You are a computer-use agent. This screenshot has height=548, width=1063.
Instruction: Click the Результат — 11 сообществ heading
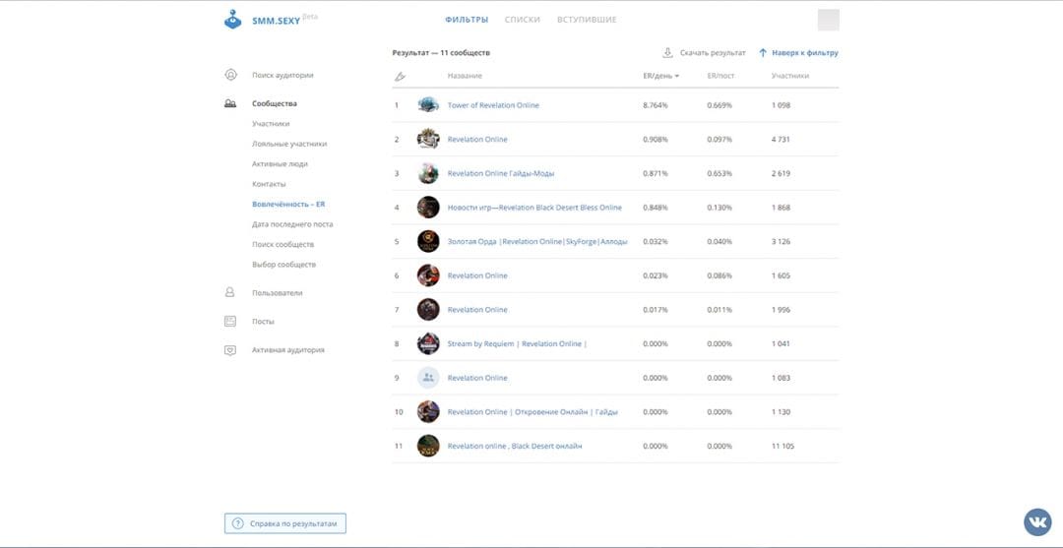[x=441, y=53]
